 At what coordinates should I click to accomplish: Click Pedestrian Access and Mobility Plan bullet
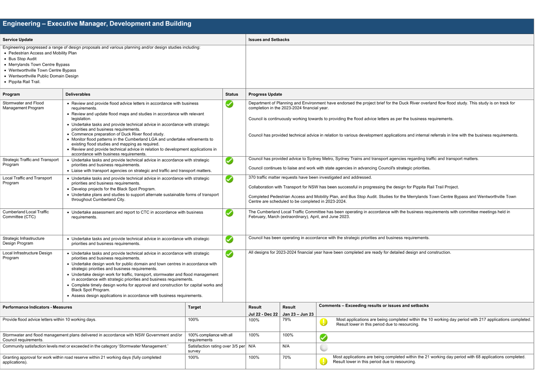(x=43, y=53)
